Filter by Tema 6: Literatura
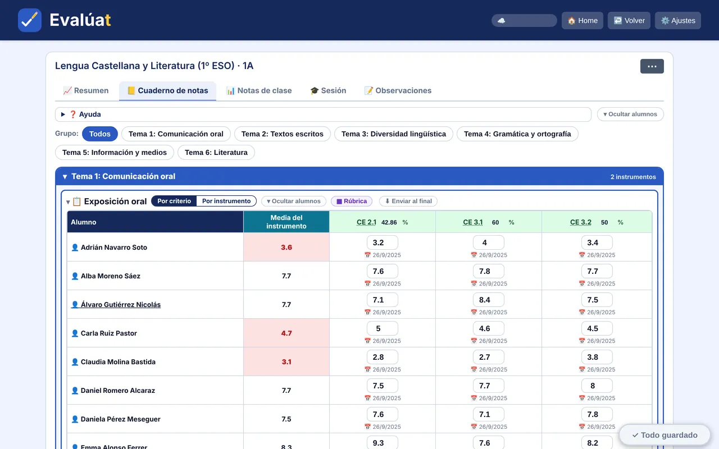The height and width of the screenshot is (449, 719). click(x=216, y=153)
